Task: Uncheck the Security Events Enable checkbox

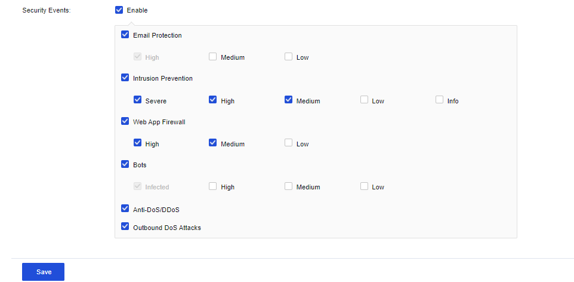Action: [119, 10]
